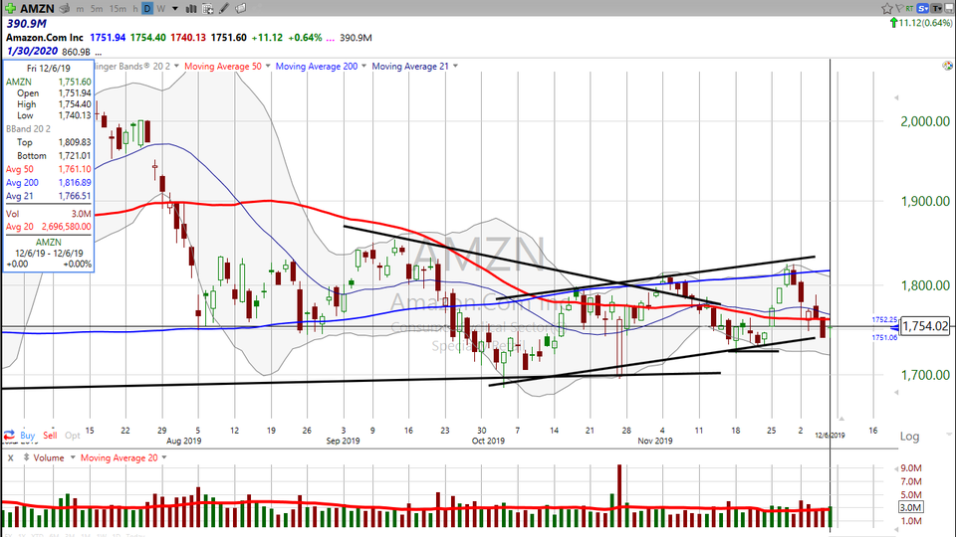The height and width of the screenshot is (537, 956).
Task: Click the 1,754.02 price axis marker
Action: click(x=924, y=326)
